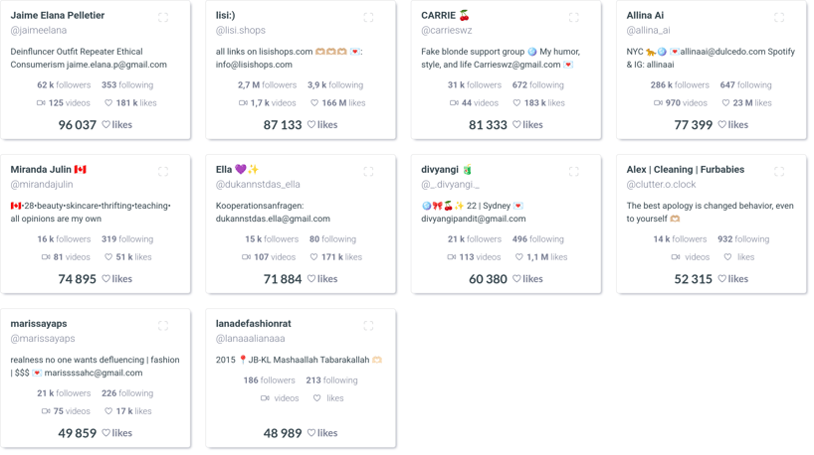Open the @allina_ai handle
Screen dimensions: 814x455
pyautogui.click(x=648, y=31)
